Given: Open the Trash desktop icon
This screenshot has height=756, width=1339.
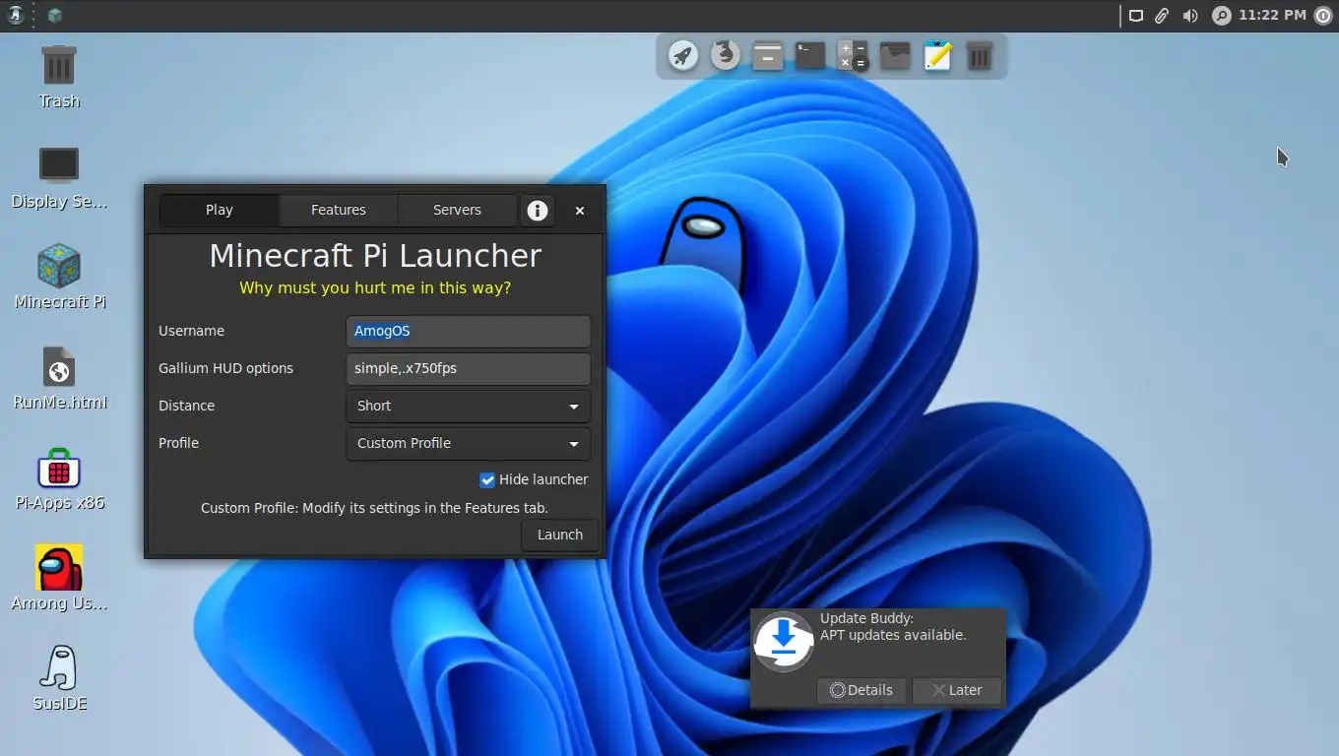Looking at the screenshot, I should tap(59, 76).
